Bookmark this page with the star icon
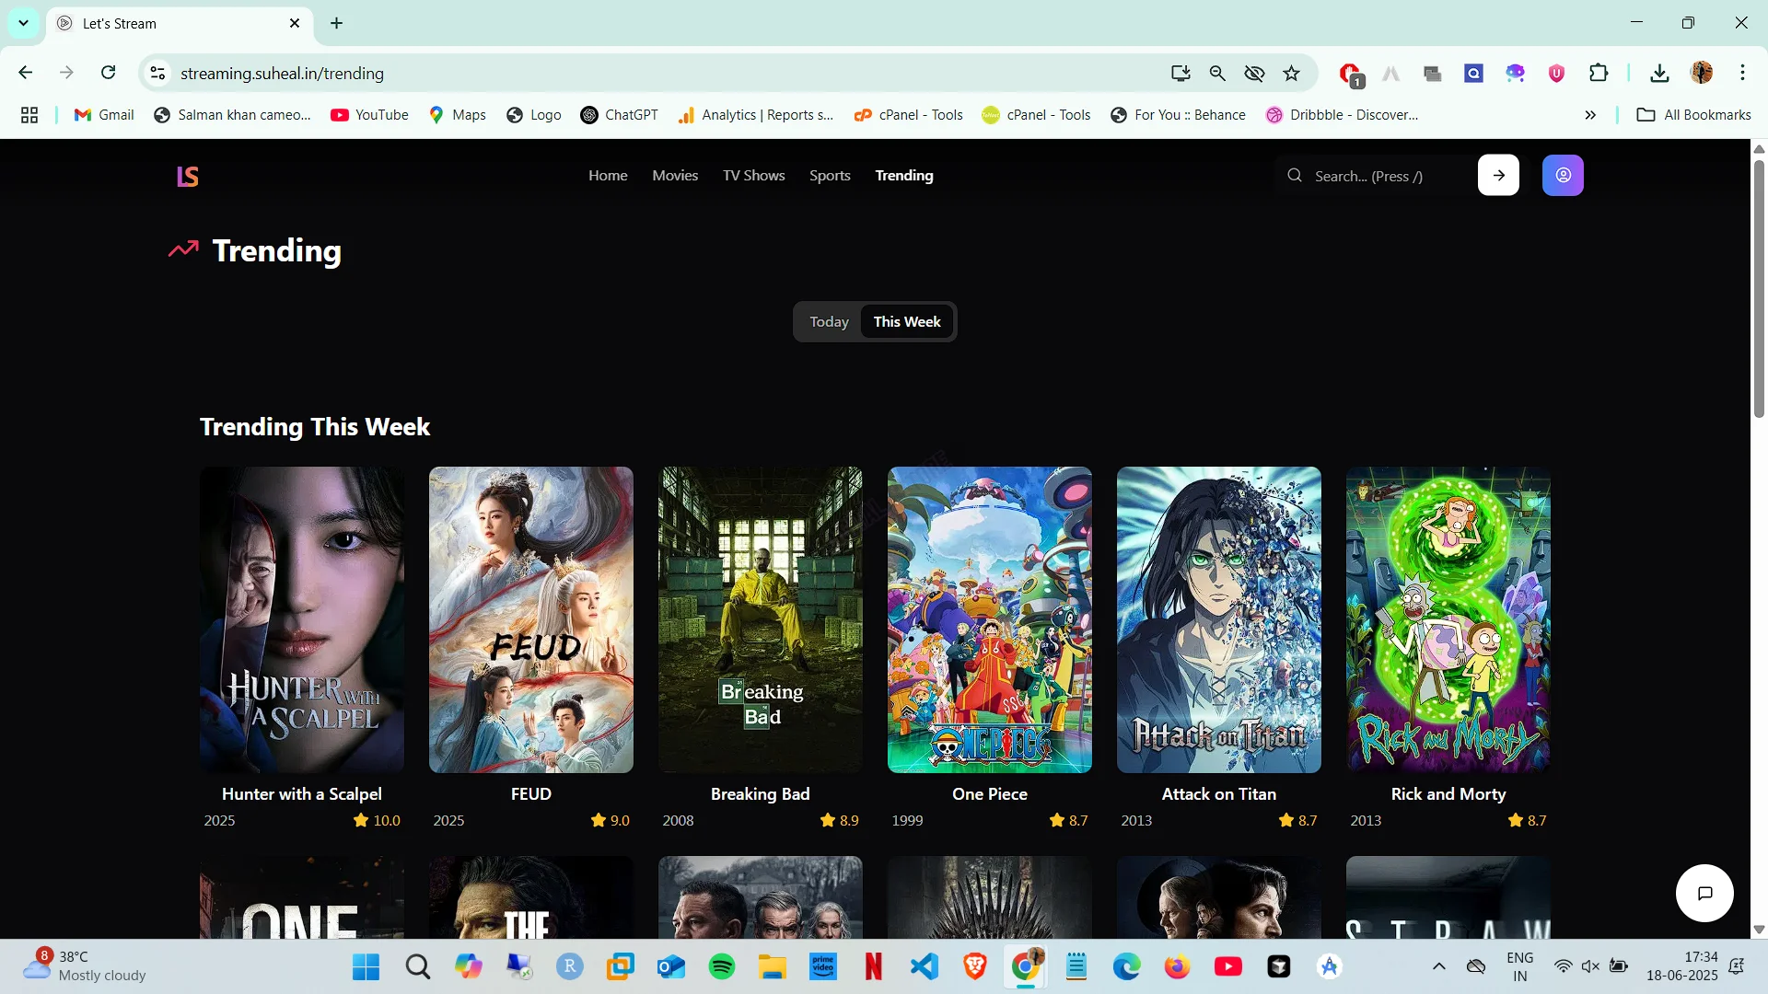 pyautogui.click(x=1292, y=73)
